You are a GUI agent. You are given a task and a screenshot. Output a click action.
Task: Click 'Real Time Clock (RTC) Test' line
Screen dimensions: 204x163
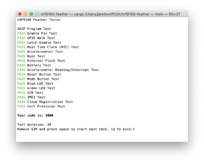click(x=48, y=47)
